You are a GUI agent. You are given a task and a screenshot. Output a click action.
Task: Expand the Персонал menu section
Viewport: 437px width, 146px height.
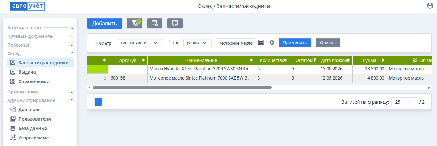40,45
